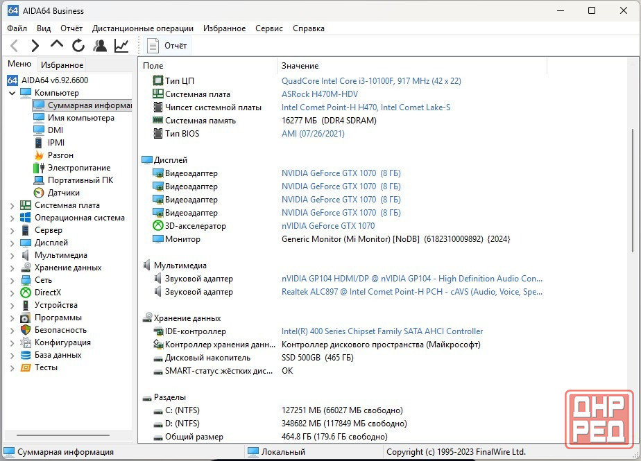
Task: Switch to the Меню tab in the sidebar
Action: tap(19, 64)
